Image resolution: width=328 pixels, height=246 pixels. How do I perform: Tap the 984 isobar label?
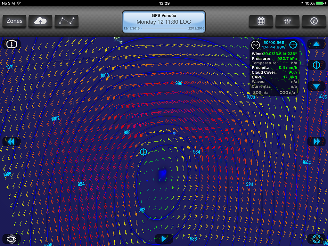coord(197,152)
